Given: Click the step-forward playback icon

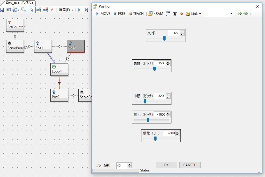Looking at the screenshot, I should pyautogui.click(x=86, y=10).
